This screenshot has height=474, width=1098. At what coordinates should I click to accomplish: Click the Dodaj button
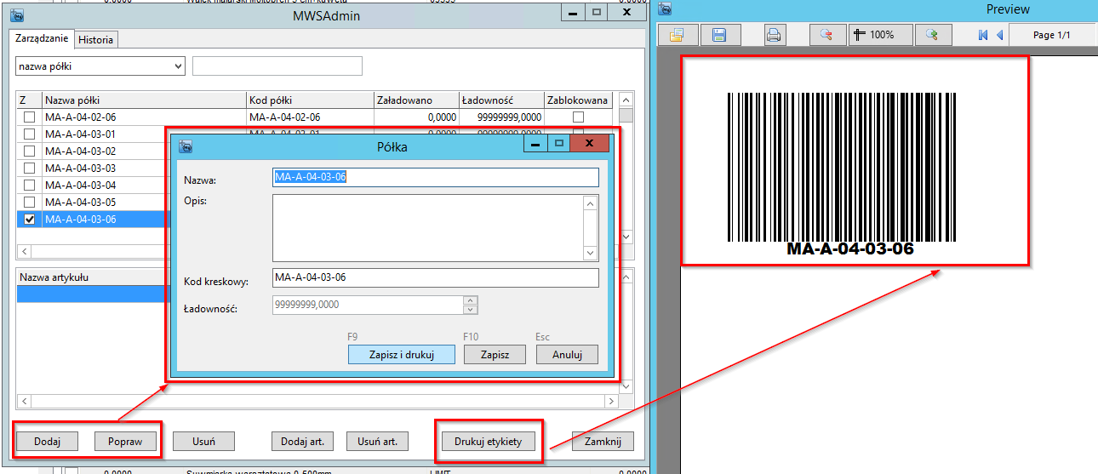click(47, 442)
